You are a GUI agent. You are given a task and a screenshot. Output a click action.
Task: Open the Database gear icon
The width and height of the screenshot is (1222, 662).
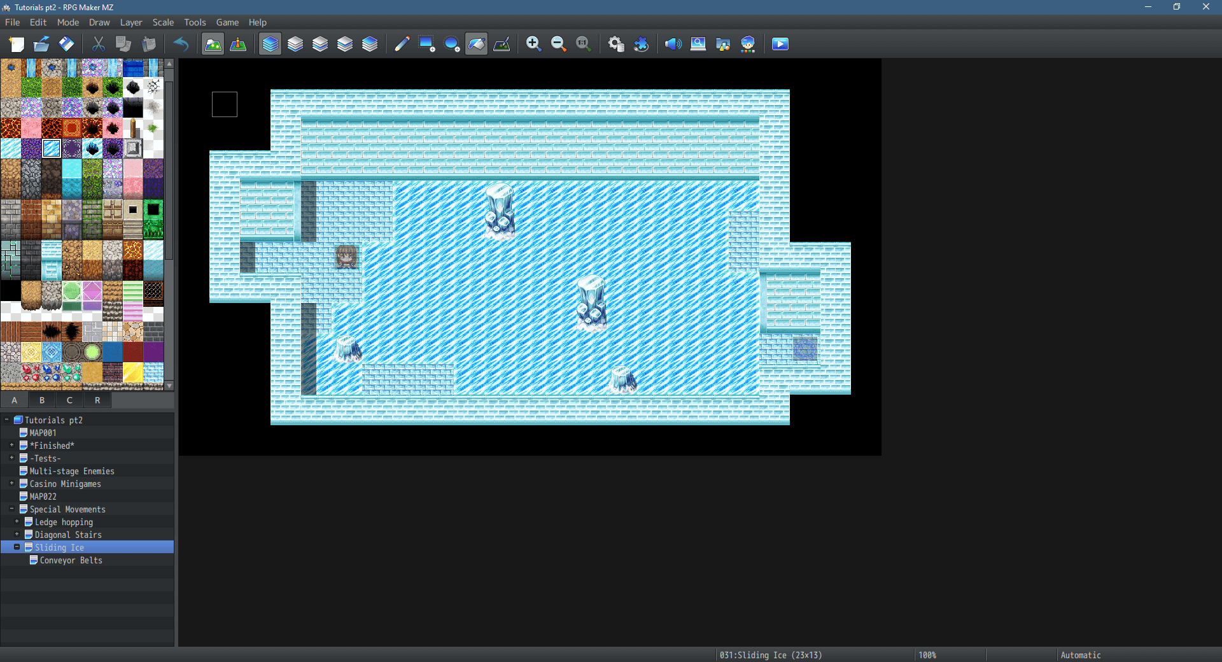pyautogui.click(x=615, y=44)
